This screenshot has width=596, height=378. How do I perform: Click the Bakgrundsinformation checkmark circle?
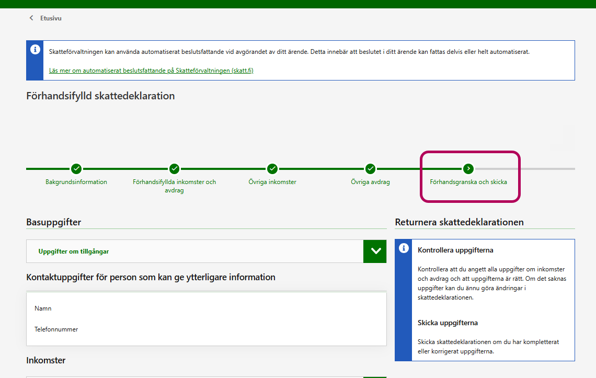(76, 168)
